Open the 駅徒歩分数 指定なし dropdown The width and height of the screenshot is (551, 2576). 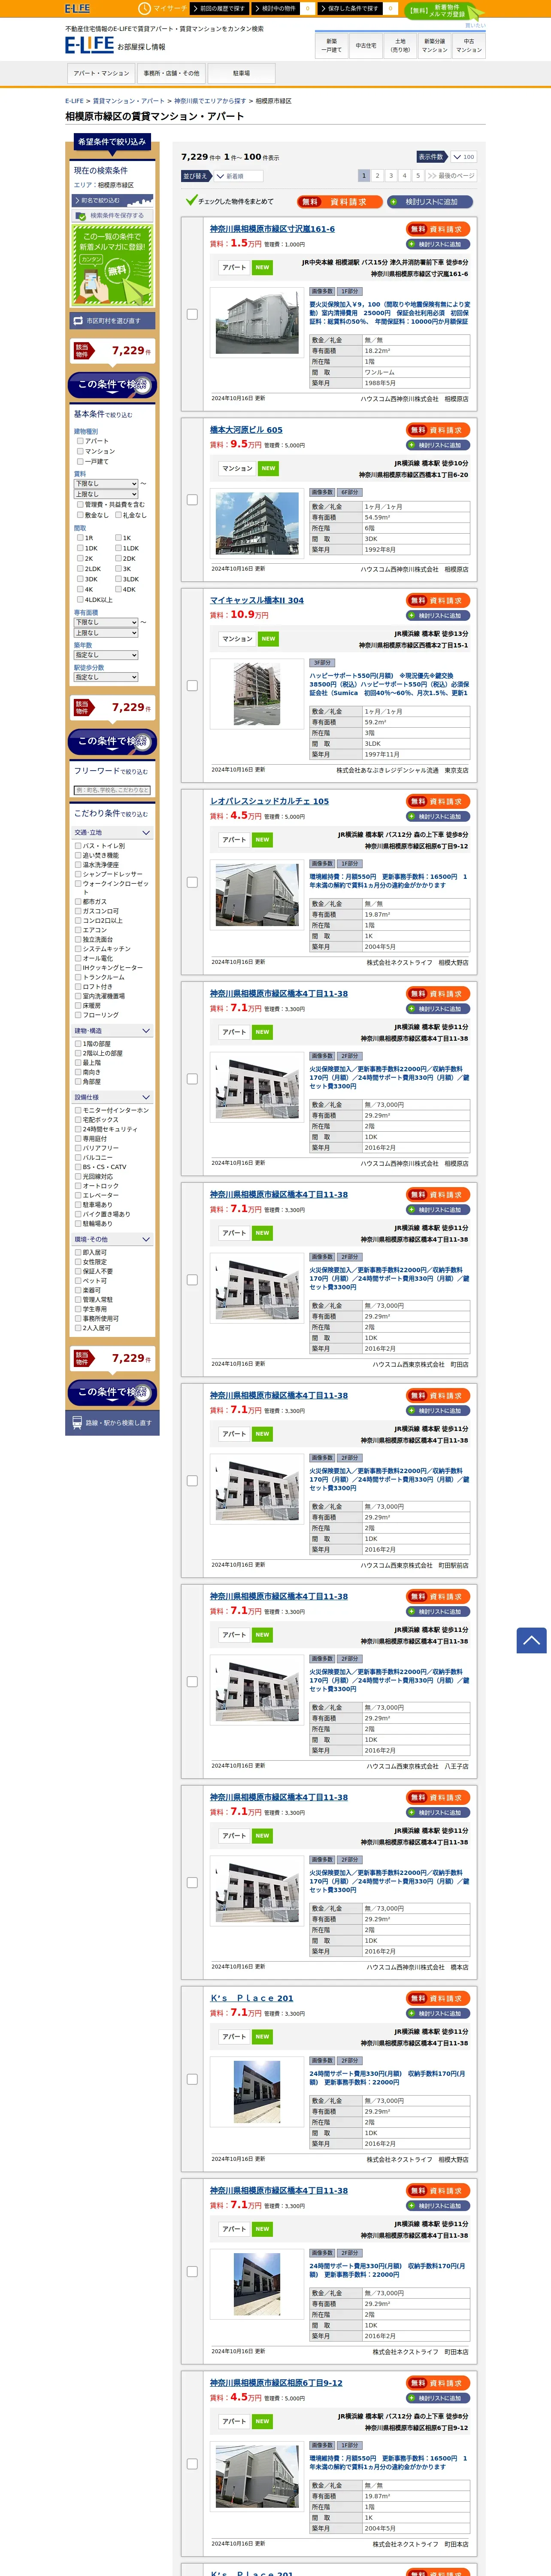pos(106,677)
